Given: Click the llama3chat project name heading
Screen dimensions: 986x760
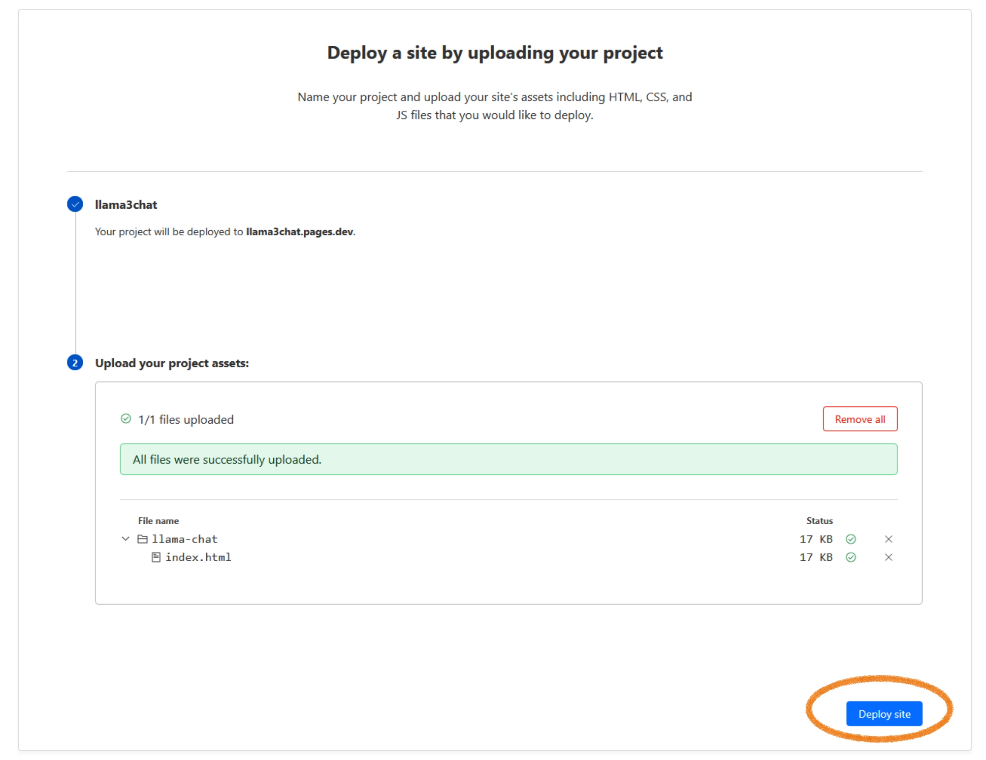Looking at the screenshot, I should click(126, 204).
